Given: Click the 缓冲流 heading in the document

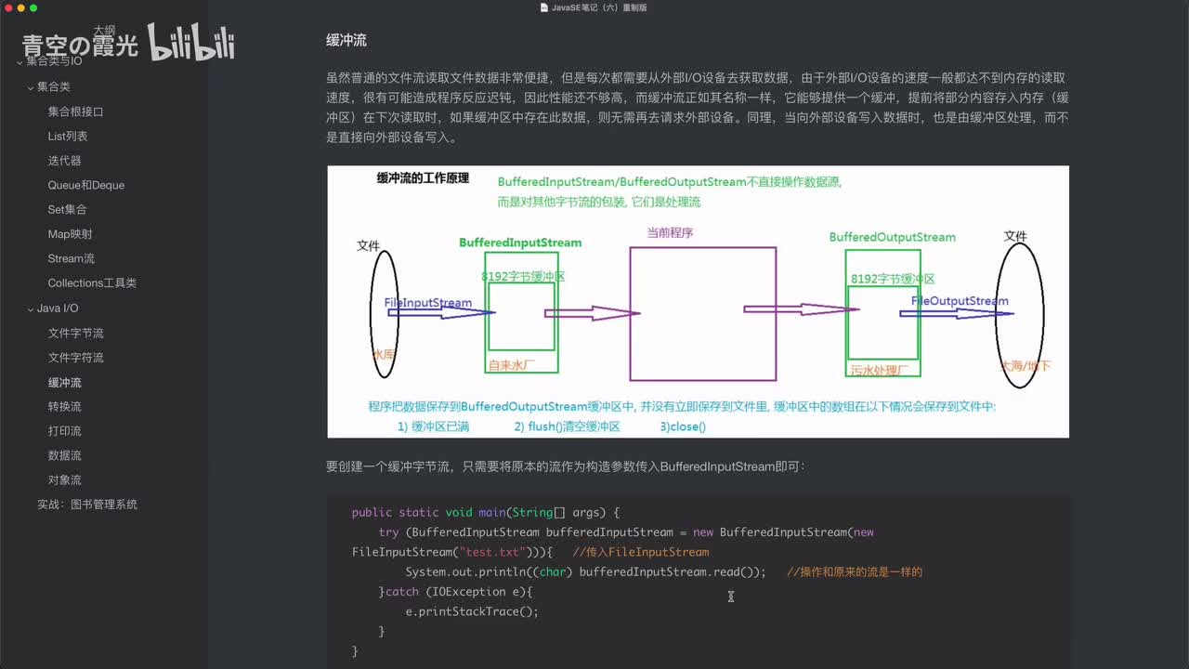Looking at the screenshot, I should click(x=346, y=40).
